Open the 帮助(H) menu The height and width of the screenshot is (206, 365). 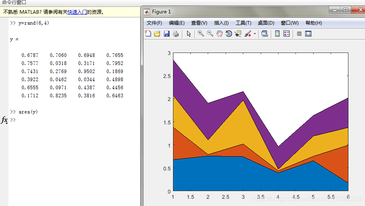(x=314, y=23)
